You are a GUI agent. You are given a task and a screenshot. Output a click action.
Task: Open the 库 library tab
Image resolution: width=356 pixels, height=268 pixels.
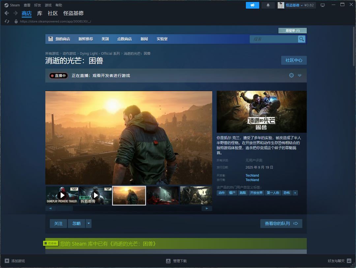40,13
